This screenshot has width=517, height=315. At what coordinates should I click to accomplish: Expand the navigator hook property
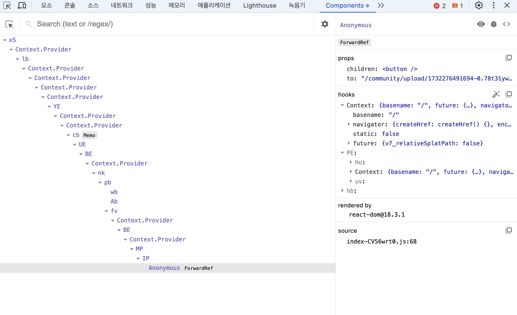tap(349, 124)
